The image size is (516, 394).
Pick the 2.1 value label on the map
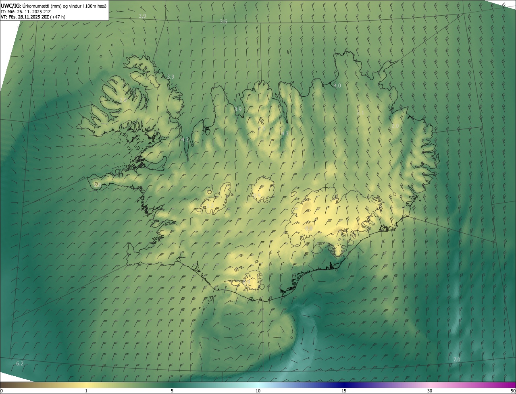tap(361, 112)
